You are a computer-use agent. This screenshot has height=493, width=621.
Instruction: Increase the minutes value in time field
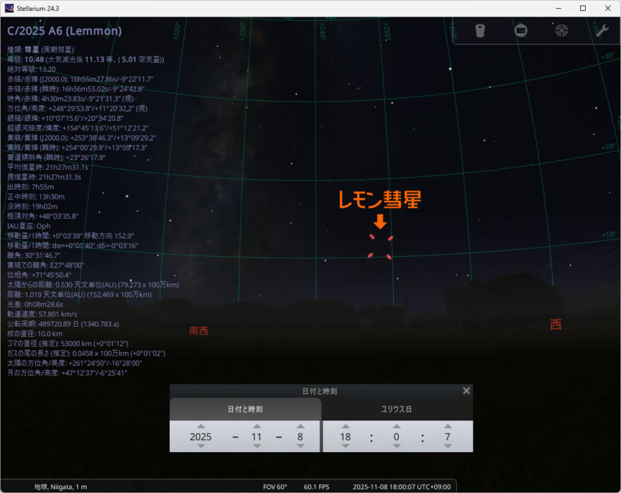coord(396,426)
